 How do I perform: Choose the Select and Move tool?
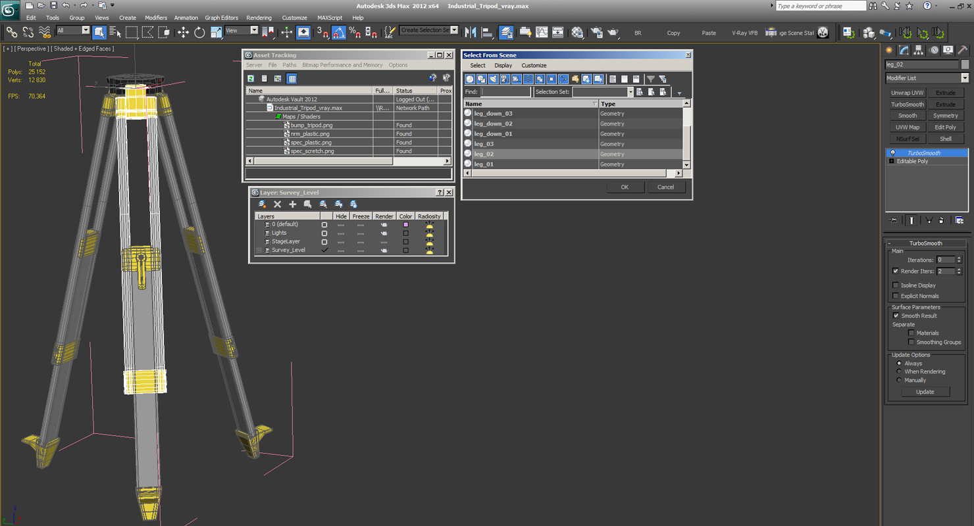pyautogui.click(x=183, y=32)
